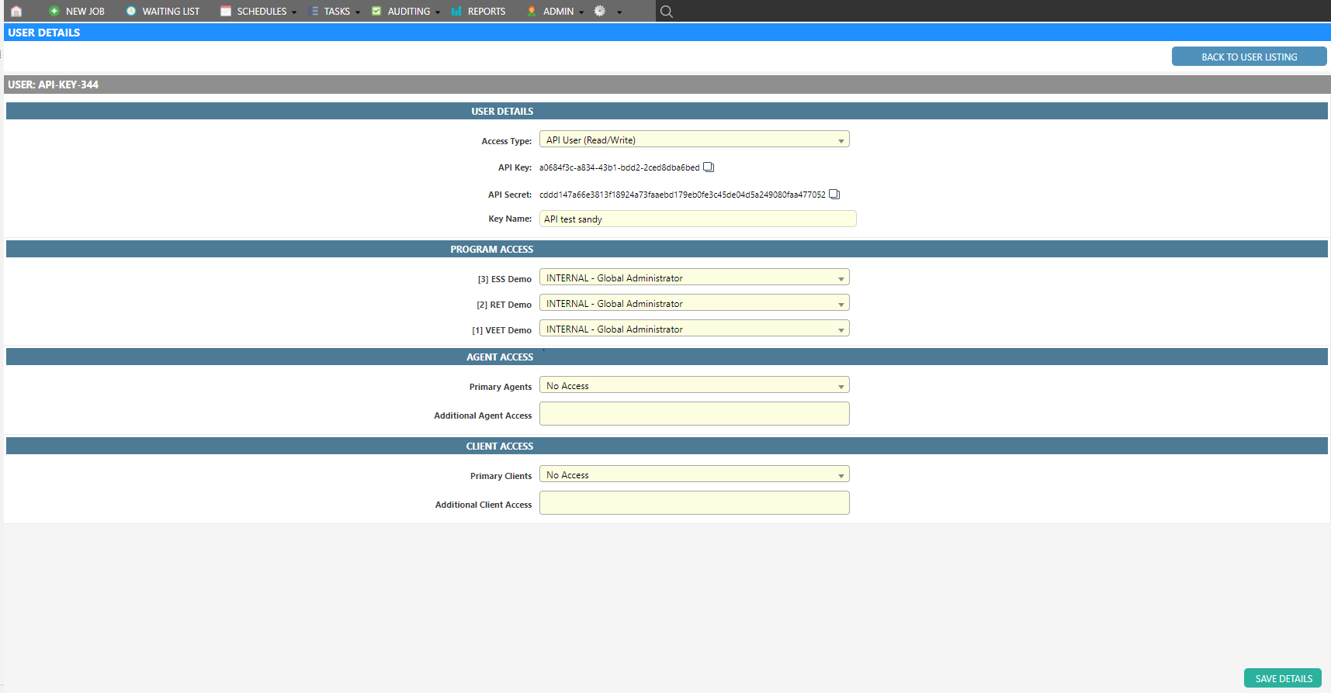The height and width of the screenshot is (693, 1331).
Task: Open the Schedules menu
Action: (261, 11)
